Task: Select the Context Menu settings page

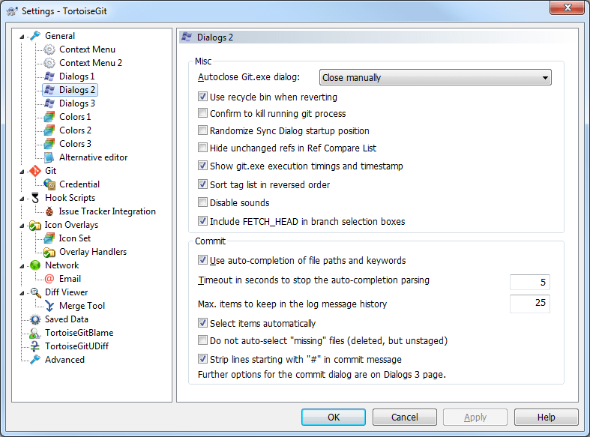Action: [x=87, y=49]
